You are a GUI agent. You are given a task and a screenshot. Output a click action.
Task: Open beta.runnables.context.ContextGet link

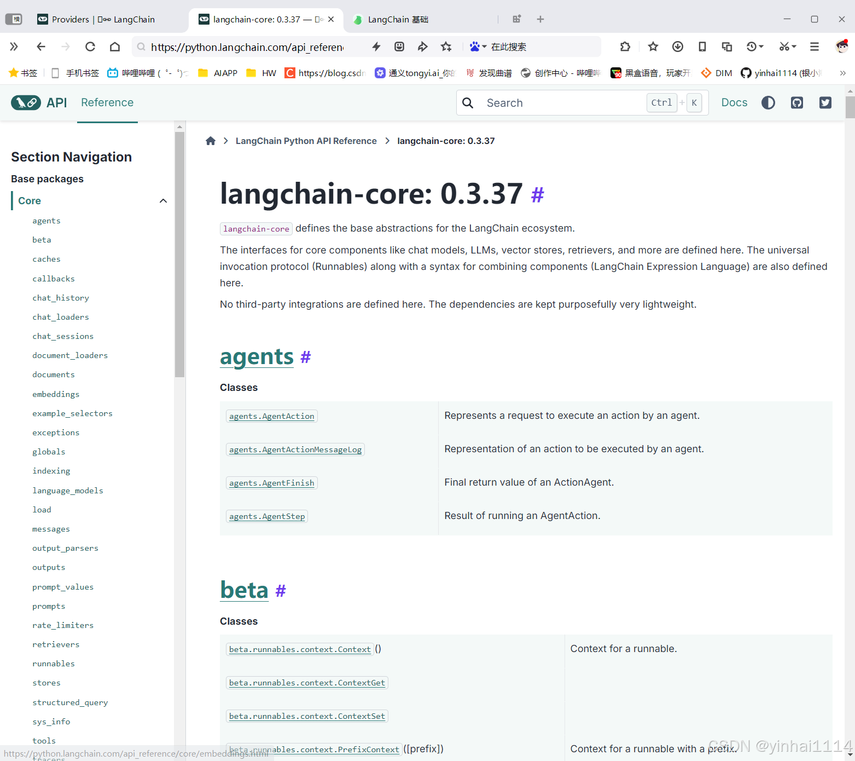coord(307,683)
